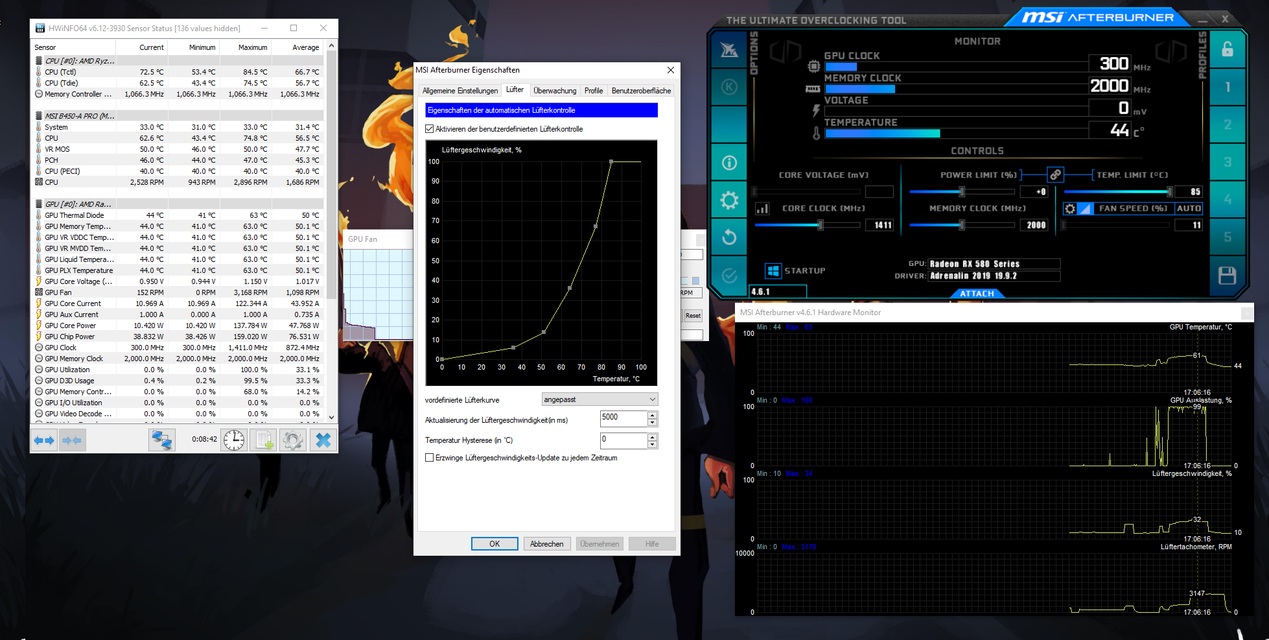
Task: Click the ATTACH button in Afterburner
Action: pyautogui.click(x=977, y=293)
